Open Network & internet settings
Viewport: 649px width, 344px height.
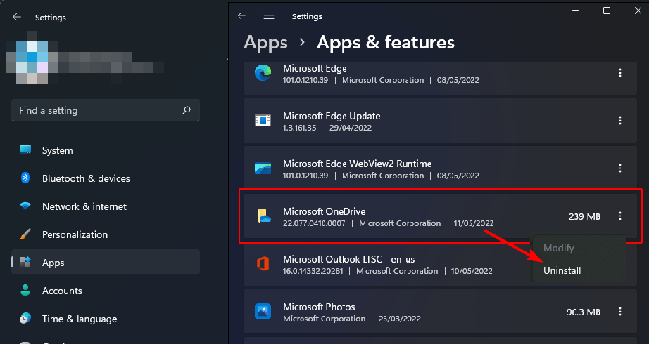tap(106, 206)
